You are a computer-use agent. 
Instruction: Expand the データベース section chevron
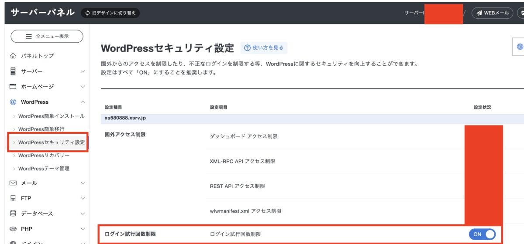[x=83, y=213]
